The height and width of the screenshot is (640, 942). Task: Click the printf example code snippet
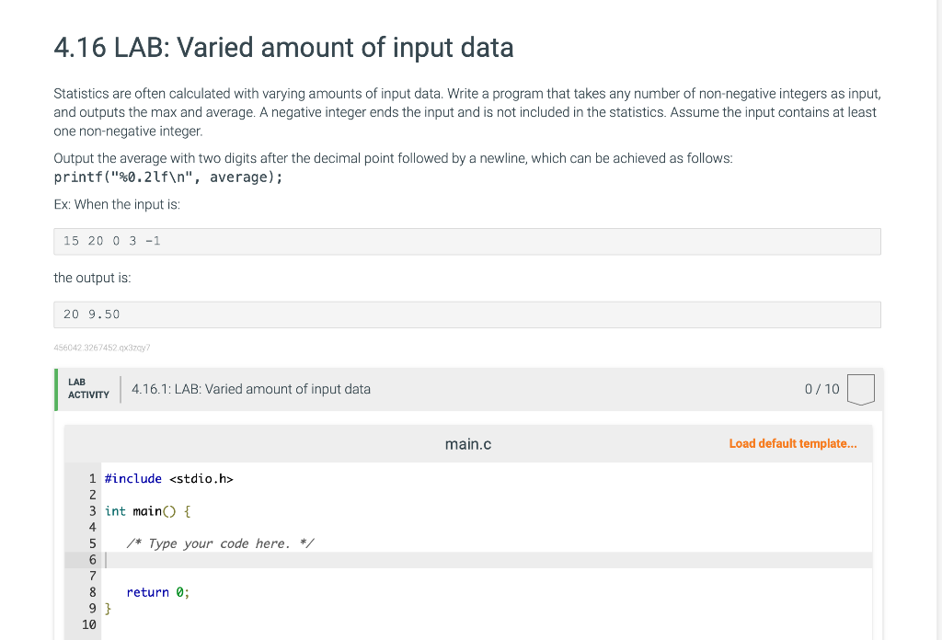coord(168,177)
